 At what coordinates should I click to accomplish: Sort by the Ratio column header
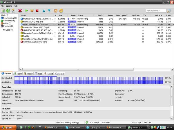[168, 16]
